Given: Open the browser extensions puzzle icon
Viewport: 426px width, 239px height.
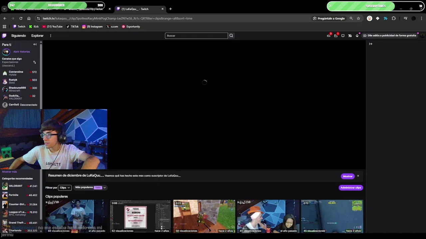Looking at the screenshot, I should pos(393,18).
